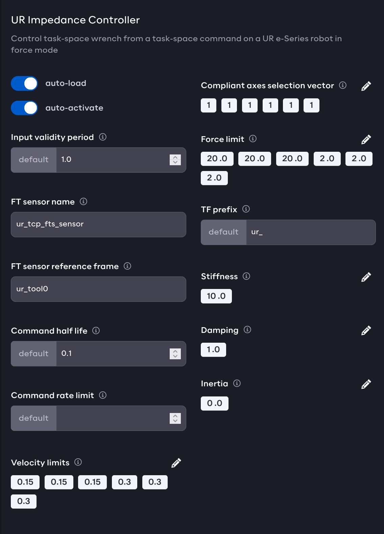The height and width of the screenshot is (534, 384).
Task: Click the default label on Command half life
Action: click(33, 354)
